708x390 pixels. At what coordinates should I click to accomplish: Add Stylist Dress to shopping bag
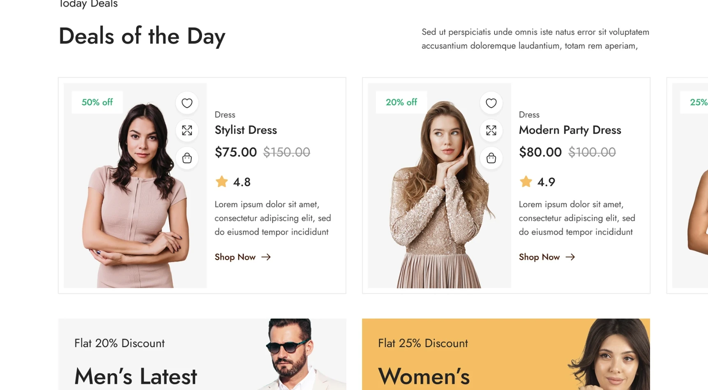187,158
